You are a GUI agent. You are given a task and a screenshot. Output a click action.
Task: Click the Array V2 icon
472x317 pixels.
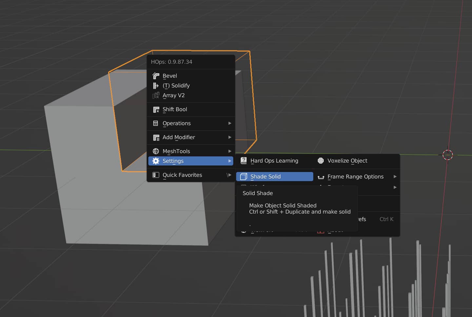156,96
